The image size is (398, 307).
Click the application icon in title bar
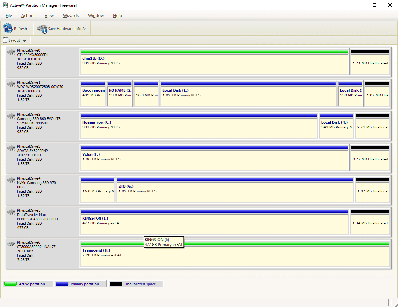[x=5, y=5]
